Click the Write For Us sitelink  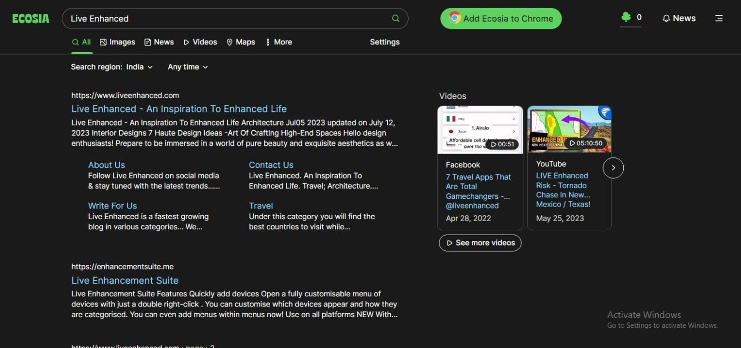coord(112,206)
